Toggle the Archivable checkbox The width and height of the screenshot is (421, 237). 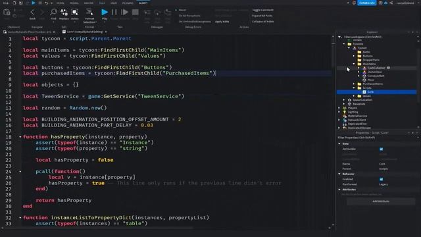point(382,149)
